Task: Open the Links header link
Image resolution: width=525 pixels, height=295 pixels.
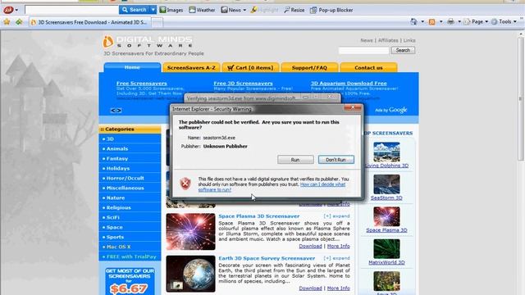Action: pyautogui.click(x=409, y=40)
